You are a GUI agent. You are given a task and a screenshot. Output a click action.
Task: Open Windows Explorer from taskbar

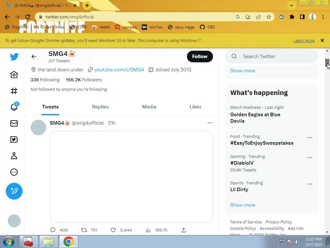pos(49,242)
